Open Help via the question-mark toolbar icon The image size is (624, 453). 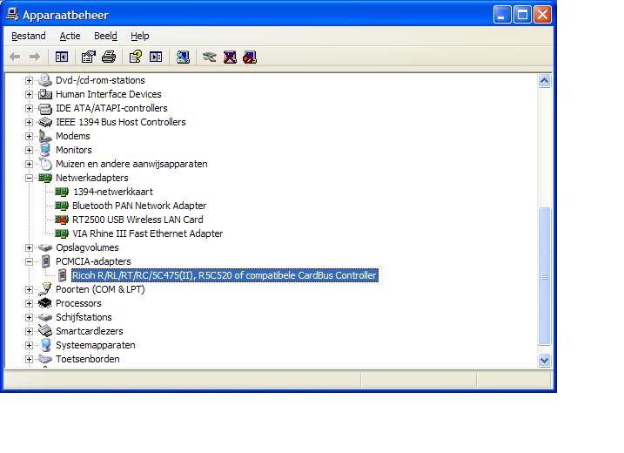coord(135,57)
